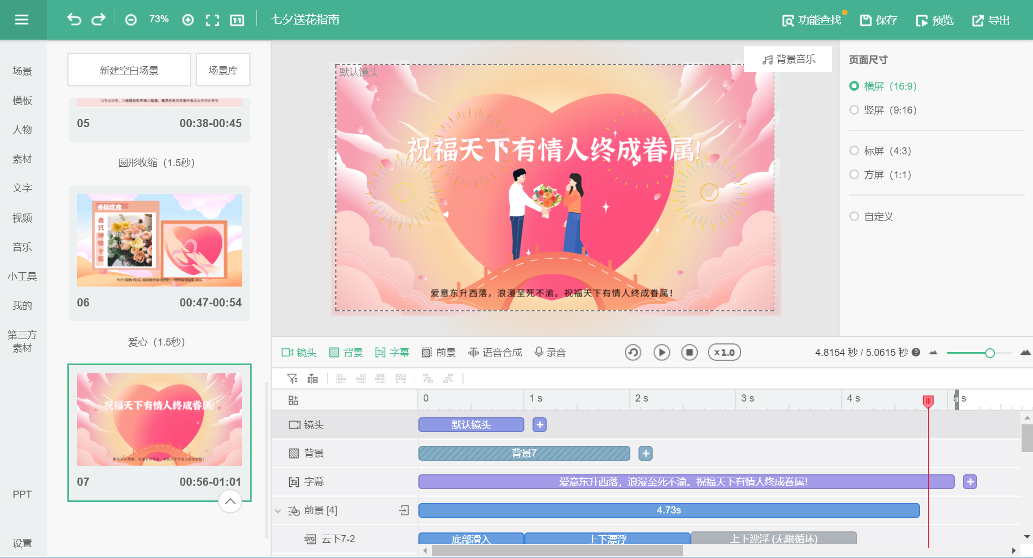Viewport: 1033px width, 558px height.
Task: Select the 背景7 timeline clip
Action: click(524, 453)
